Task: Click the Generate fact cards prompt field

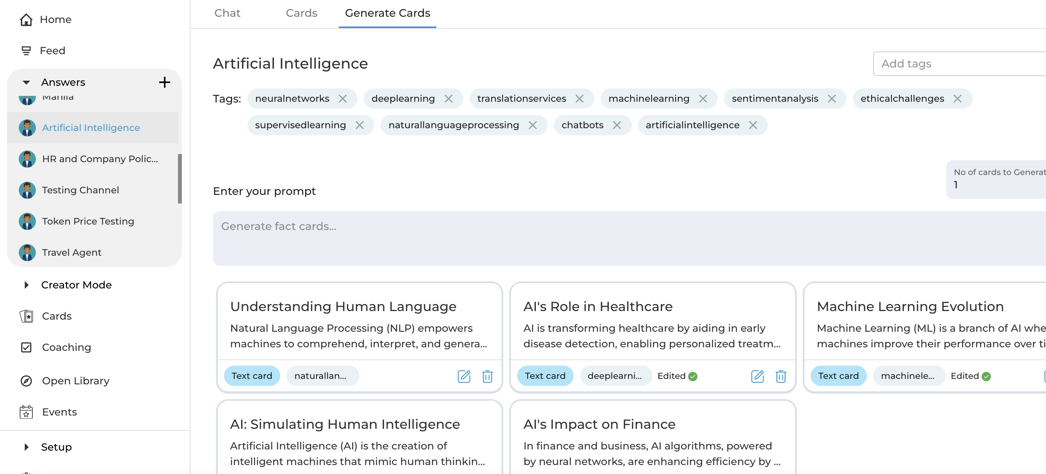Action: (x=630, y=239)
